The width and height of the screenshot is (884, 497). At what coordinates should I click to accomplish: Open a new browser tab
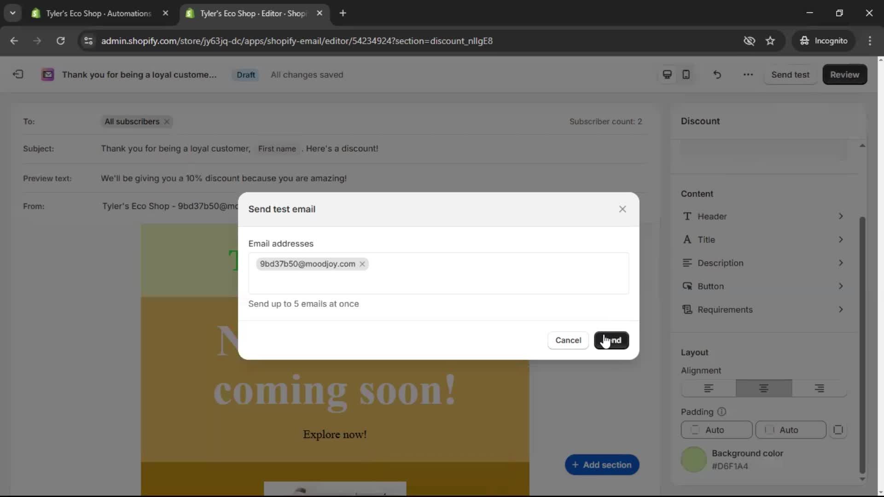point(343,13)
